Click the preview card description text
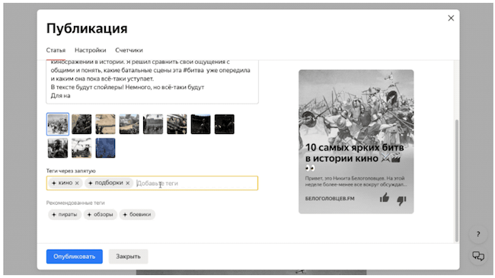Image resolution: width=495 pixels, height=278 pixels. [356, 181]
